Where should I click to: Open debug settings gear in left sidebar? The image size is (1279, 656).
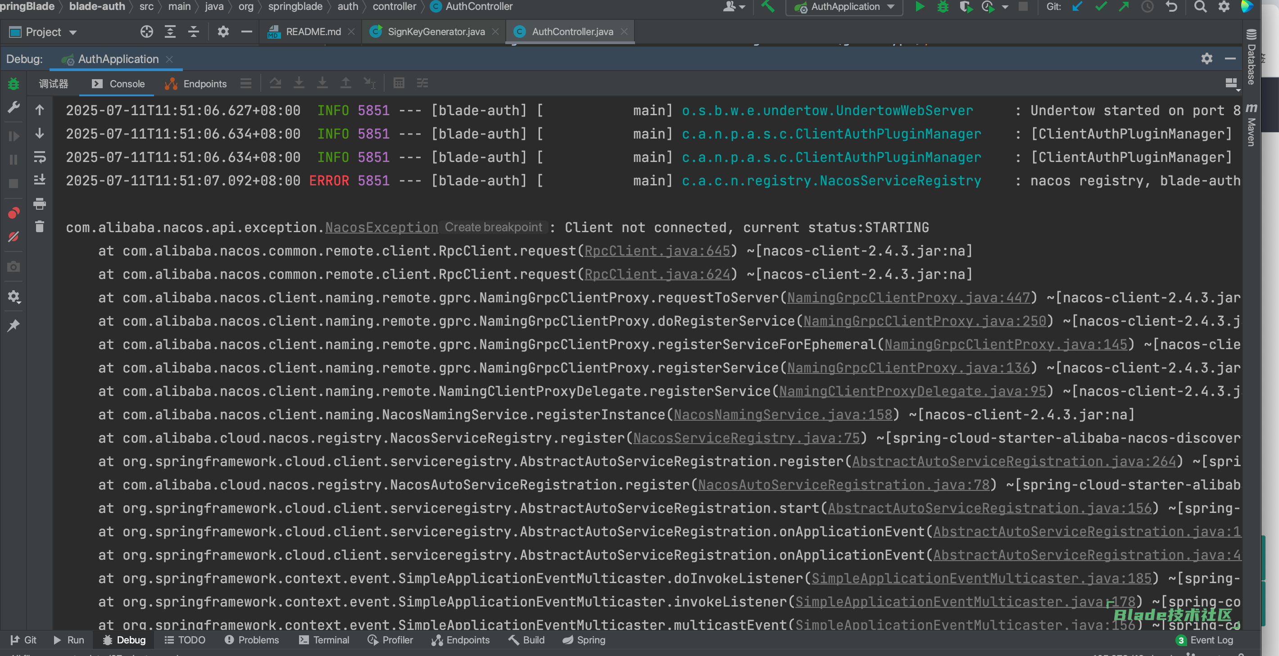tap(14, 297)
